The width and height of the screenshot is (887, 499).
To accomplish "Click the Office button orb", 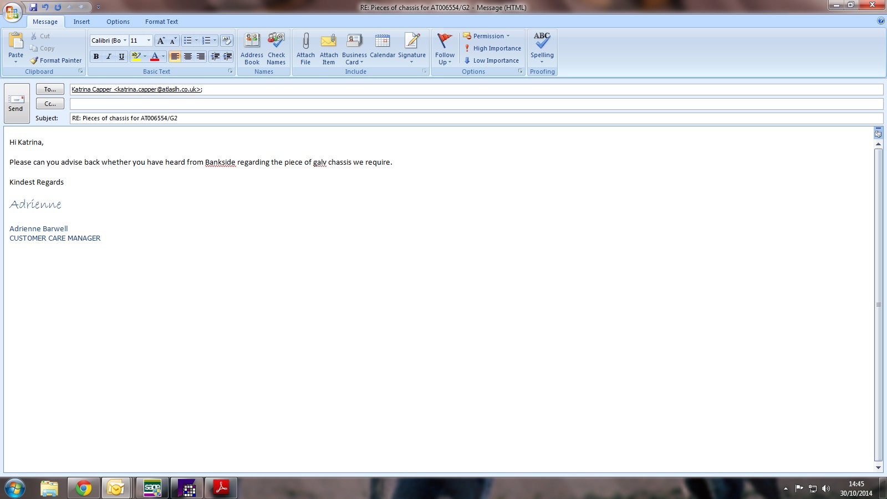I will click(x=12, y=12).
